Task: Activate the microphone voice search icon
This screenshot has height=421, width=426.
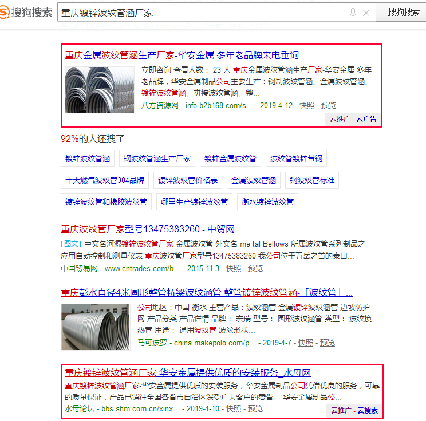Action: (x=353, y=13)
